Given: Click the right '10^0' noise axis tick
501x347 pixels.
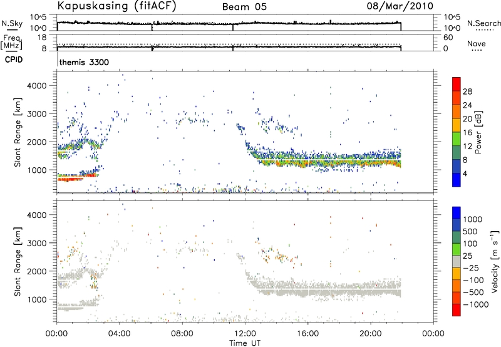Looking at the screenshot, I should (451, 28).
